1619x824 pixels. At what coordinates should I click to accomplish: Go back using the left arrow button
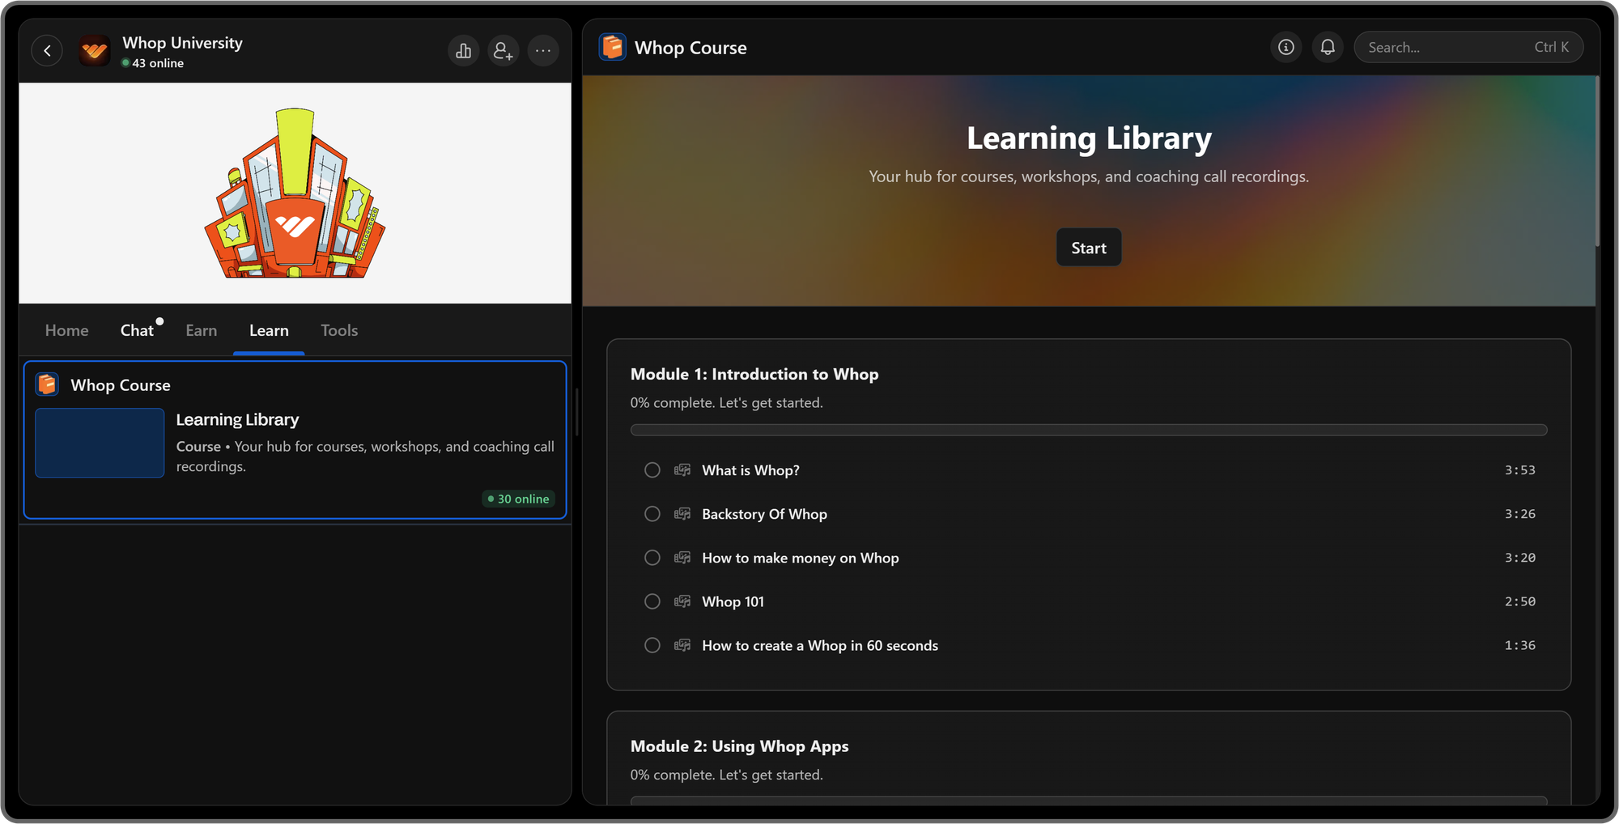(47, 51)
